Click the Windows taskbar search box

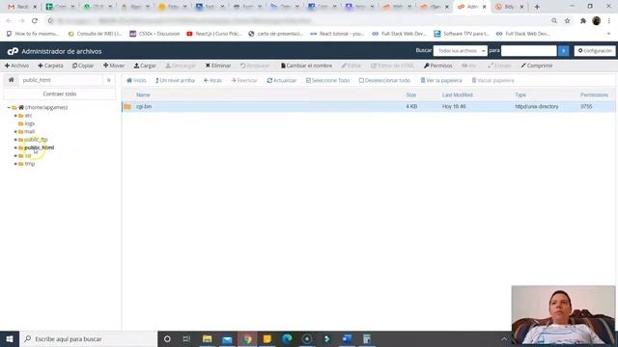pos(88,338)
